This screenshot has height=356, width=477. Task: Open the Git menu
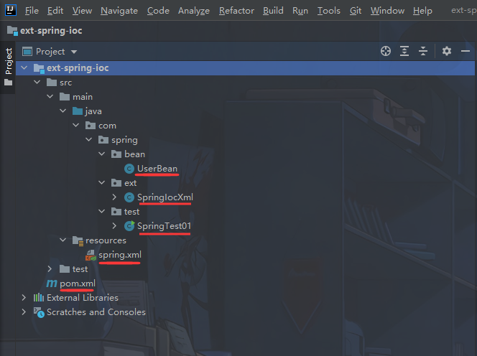[x=356, y=11]
